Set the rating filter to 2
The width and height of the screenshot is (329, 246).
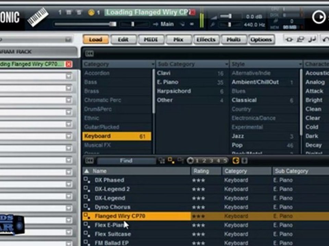click(204, 161)
